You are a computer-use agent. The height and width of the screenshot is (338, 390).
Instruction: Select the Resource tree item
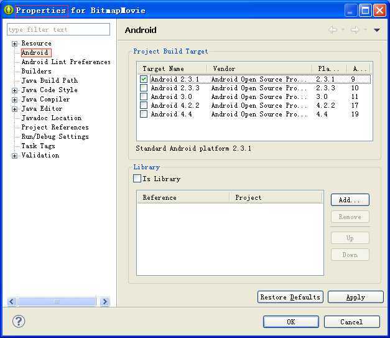pos(36,43)
